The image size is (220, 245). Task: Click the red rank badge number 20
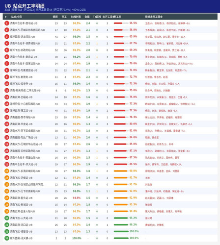point(7,151)
